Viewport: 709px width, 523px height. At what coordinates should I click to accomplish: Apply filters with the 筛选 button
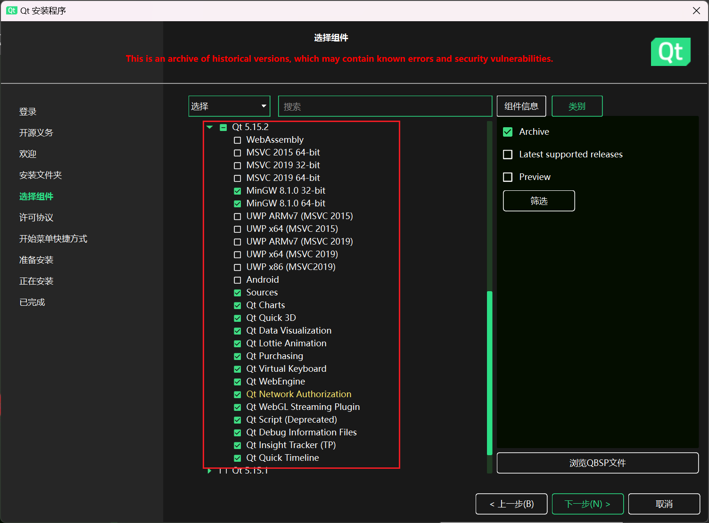pos(539,201)
